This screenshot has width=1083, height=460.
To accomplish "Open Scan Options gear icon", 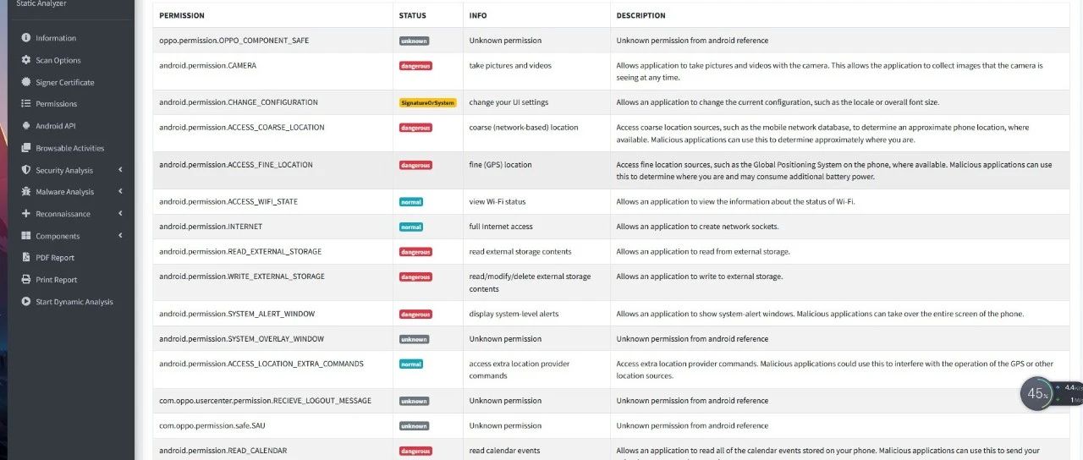I will pos(26,60).
